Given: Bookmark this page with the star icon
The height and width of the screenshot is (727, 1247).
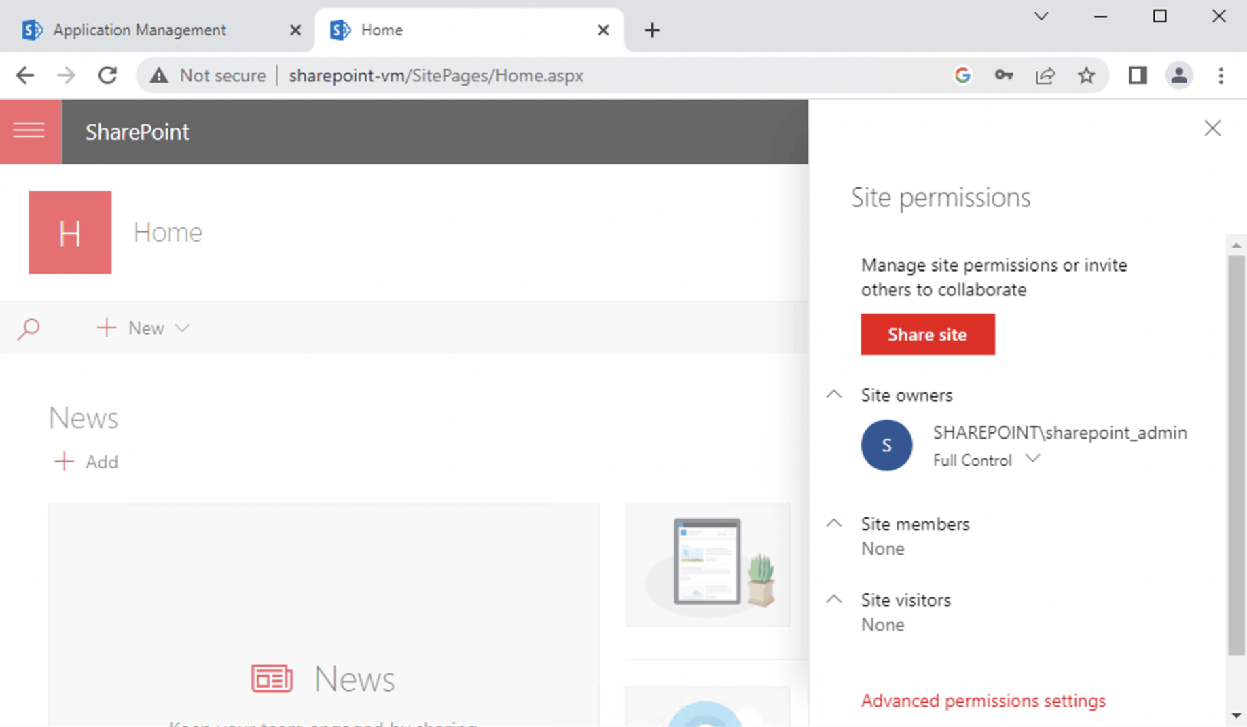Looking at the screenshot, I should coord(1087,75).
